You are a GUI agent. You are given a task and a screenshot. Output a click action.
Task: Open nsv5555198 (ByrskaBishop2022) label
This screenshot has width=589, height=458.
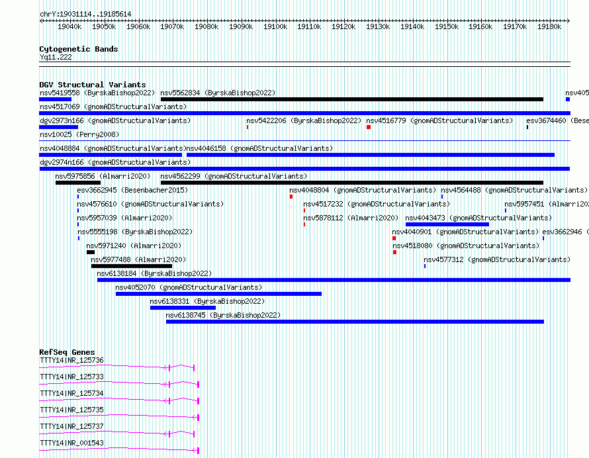[135, 232]
